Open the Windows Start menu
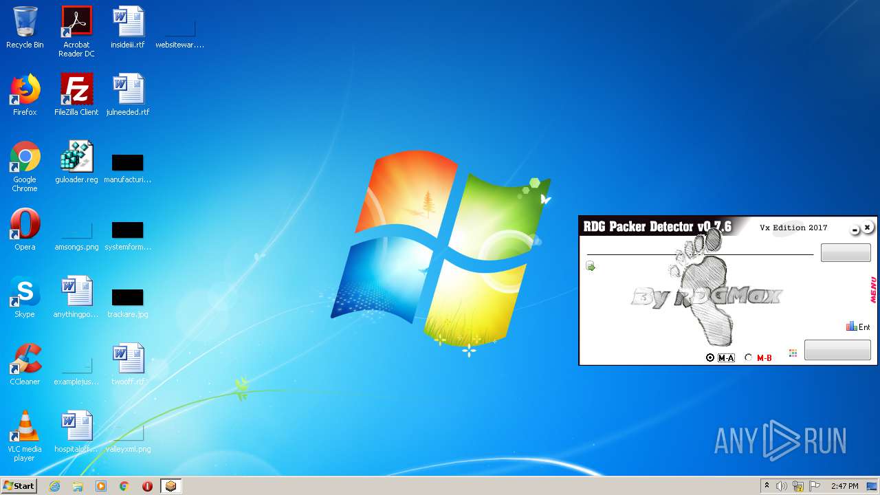This screenshot has width=880, height=495. click(x=19, y=485)
